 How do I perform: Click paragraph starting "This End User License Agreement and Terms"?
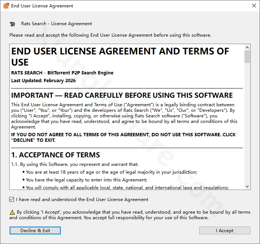point(124,116)
